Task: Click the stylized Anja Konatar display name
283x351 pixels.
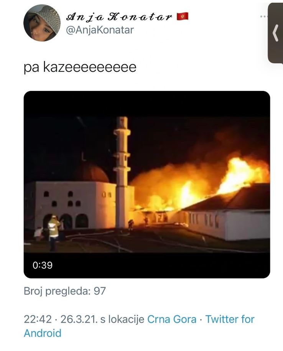Action: click(119, 17)
